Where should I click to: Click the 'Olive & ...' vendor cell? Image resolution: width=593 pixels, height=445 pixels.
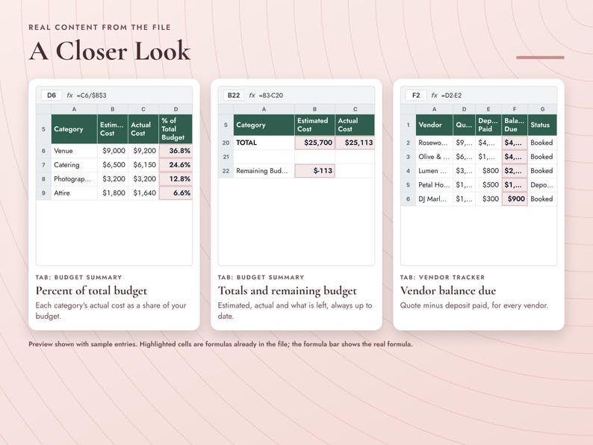click(x=434, y=157)
